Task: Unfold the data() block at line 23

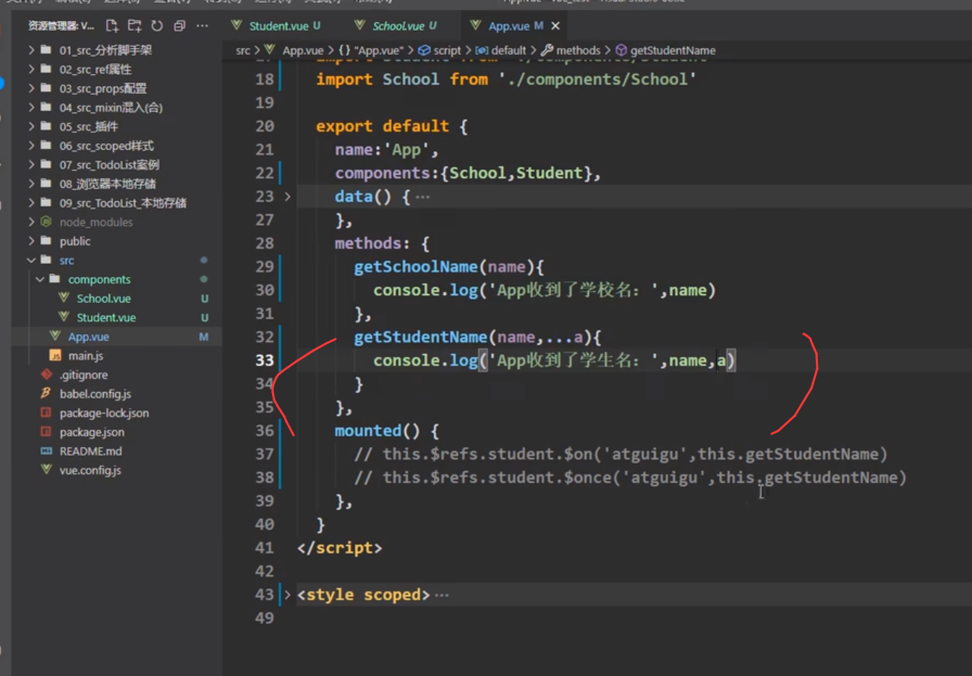Action: 287,197
